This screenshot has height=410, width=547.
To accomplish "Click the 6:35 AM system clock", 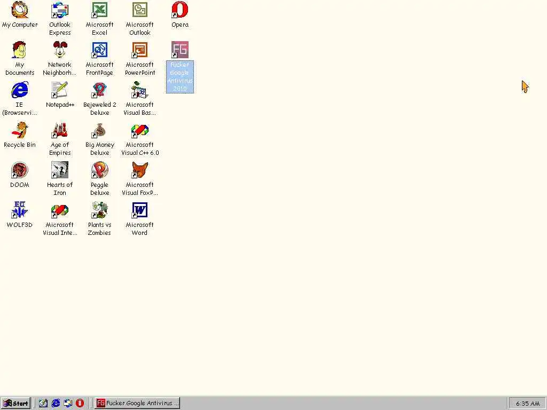I will coord(527,404).
